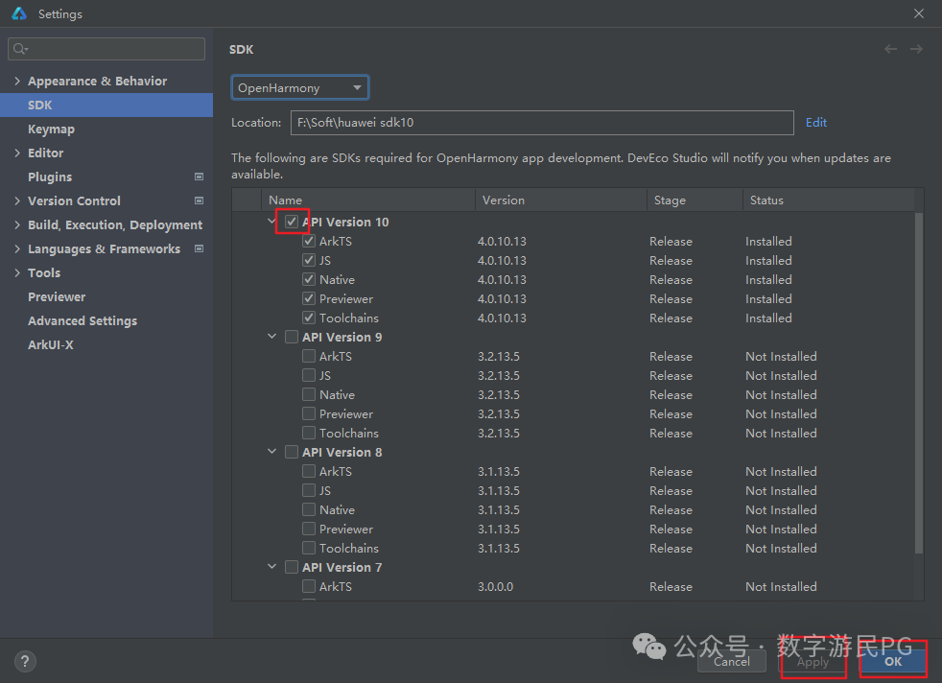Image resolution: width=942 pixels, height=683 pixels.
Task: Check the API Version 8 checkbox
Action: tap(292, 453)
